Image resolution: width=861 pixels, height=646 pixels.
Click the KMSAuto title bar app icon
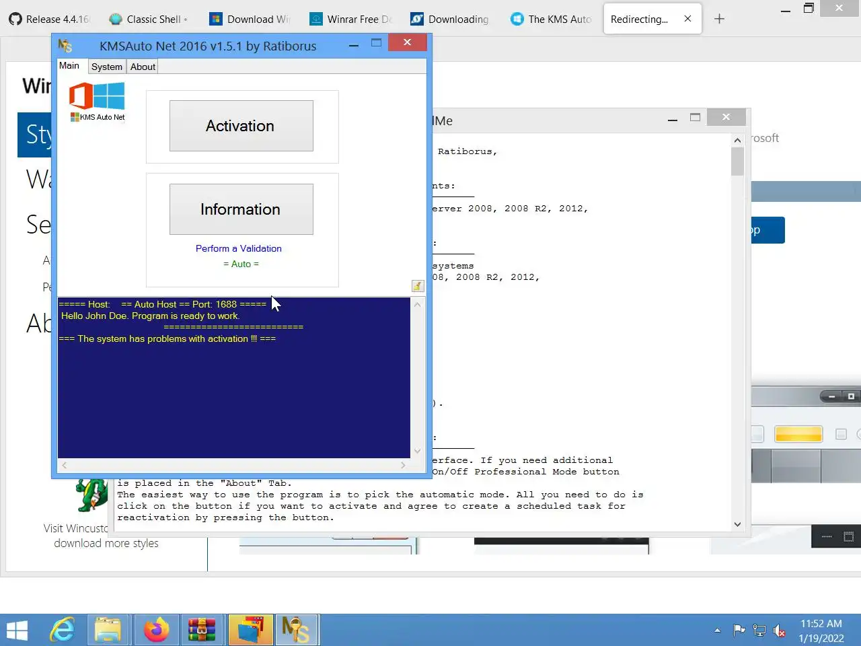pyautogui.click(x=65, y=46)
